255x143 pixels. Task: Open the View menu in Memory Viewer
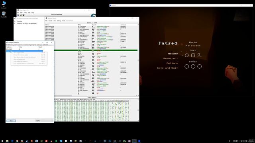click(x=55, y=21)
